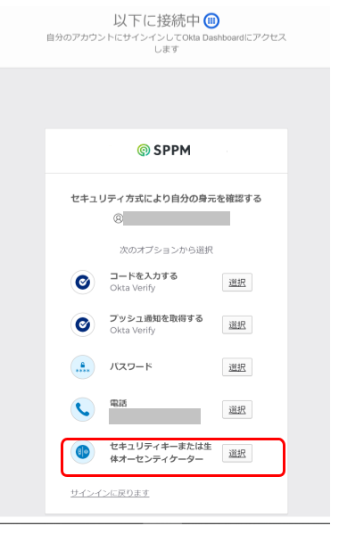Click the security key biometric icon
Viewport: 339px width, 534px height.
(x=83, y=452)
